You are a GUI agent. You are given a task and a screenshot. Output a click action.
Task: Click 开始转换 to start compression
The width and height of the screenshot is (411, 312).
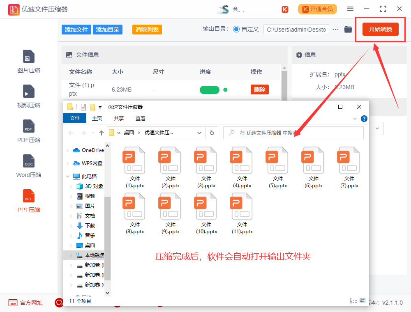(380, 29)
